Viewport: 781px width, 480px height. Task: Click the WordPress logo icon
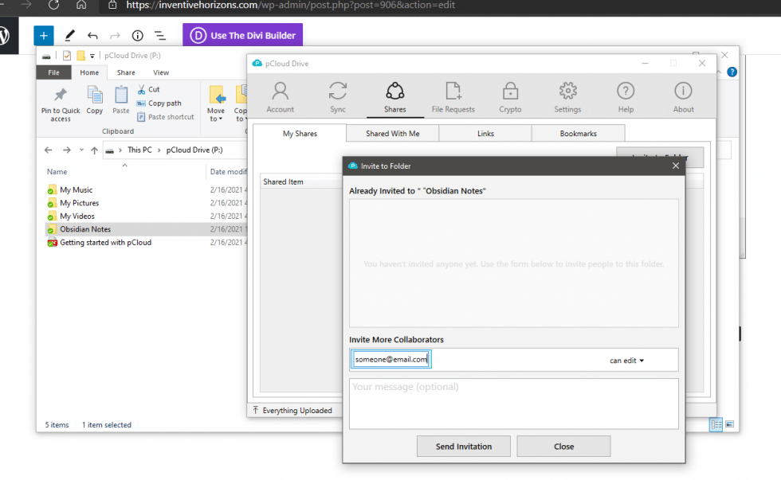coord(4,35)
